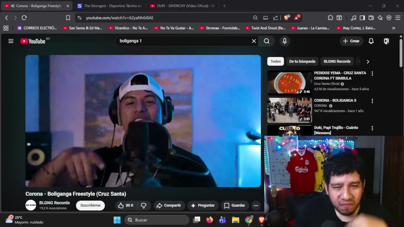Reload the page with the refresh icon
Image resolution: width=404 pixels, height=227 pixels.
point(24,18)
